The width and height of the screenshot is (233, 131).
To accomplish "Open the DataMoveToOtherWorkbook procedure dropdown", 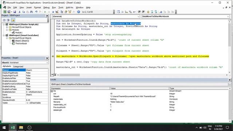I will pyautogui.click(x=228, y=16).
